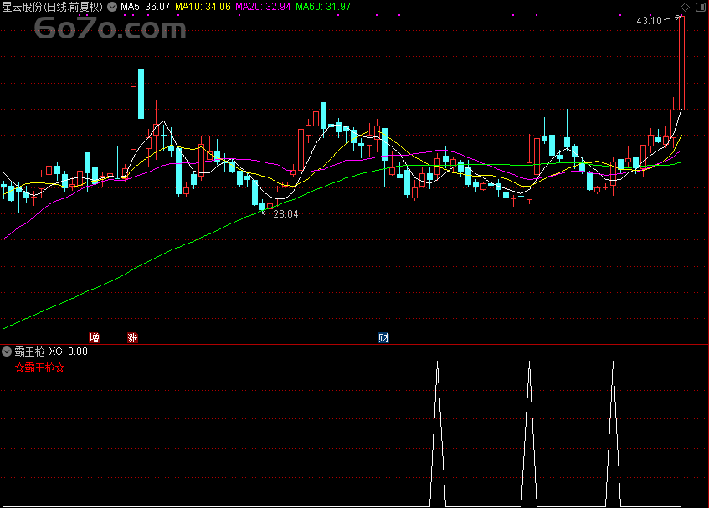Expand the 霸王枪 indicator dropdown arrow
The height and width of the screenshot is (508, 709).
click(x=7, y=351)
